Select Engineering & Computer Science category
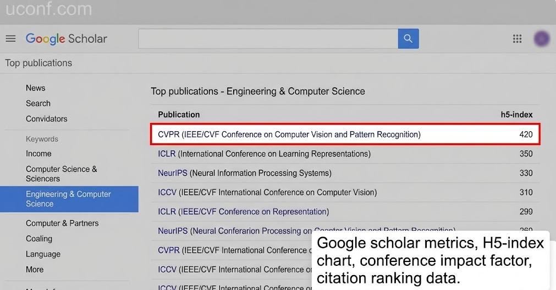Screen dimensions: 556x290 69,199
